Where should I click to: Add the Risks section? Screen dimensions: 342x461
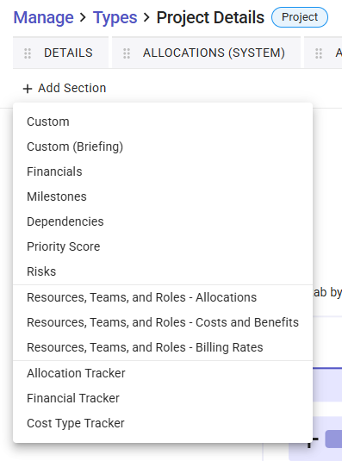coord(163,271)
